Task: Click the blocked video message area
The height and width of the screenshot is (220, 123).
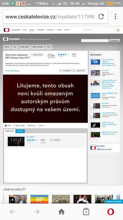Action: click(x=45, y=99)
